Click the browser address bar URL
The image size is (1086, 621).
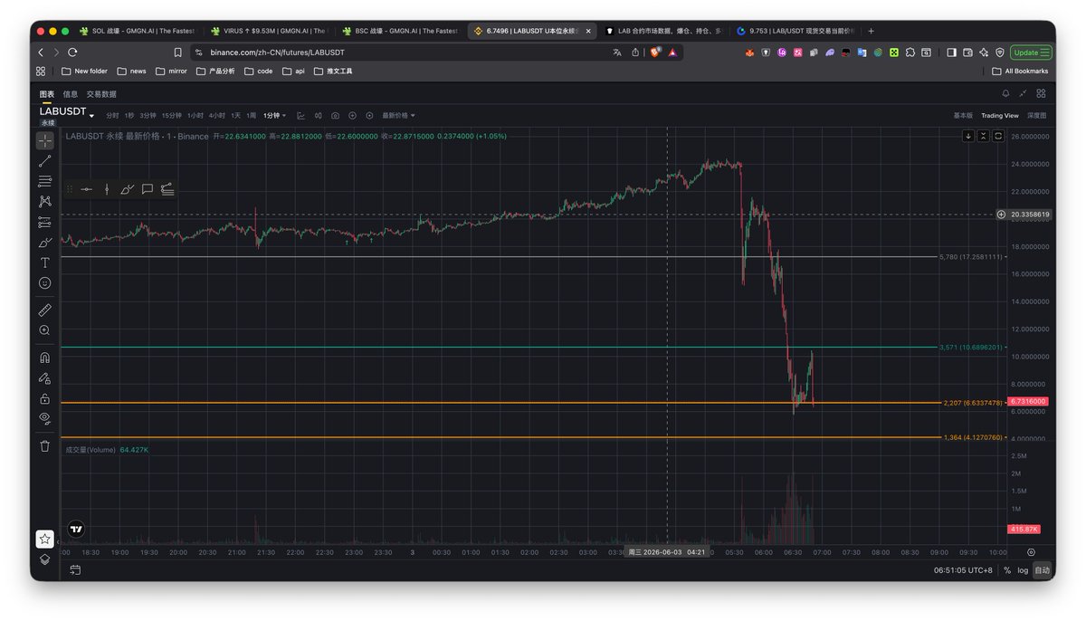[x=278, y=53]
